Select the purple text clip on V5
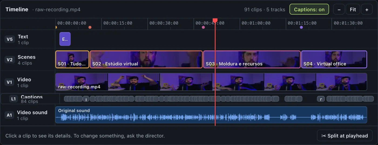 pyautogui.click(x=65, y=39)
